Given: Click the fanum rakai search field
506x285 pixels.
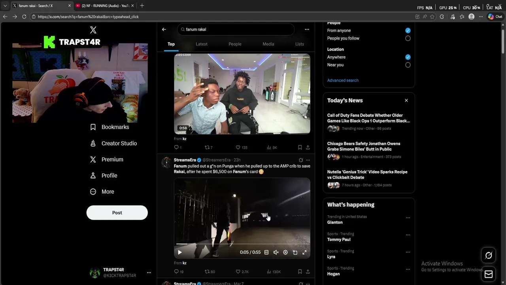Looking at the screenshot, I should click(236, 29).
